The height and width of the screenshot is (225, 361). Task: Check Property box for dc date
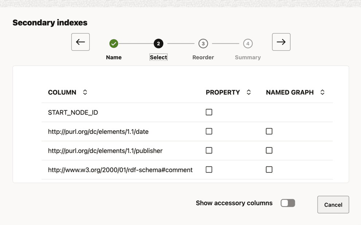tap(209, 131)
